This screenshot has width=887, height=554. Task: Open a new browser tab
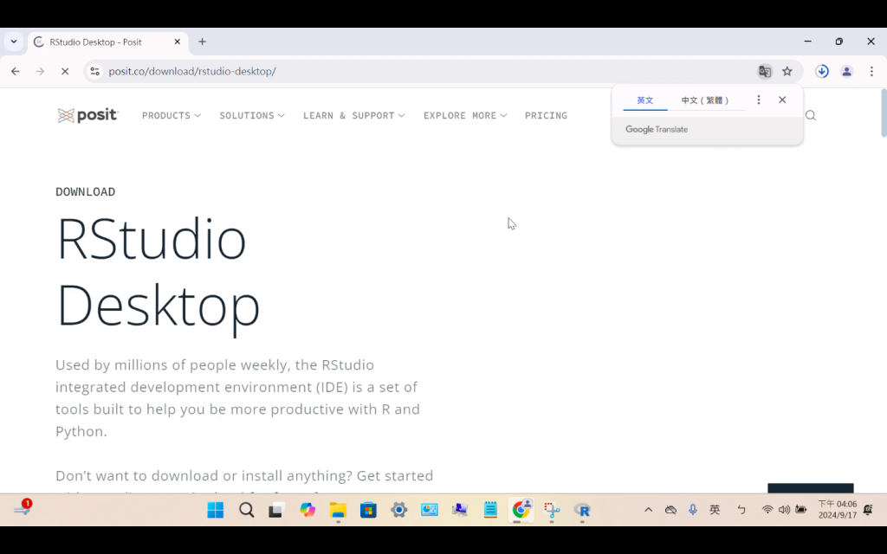pos(202,42)
